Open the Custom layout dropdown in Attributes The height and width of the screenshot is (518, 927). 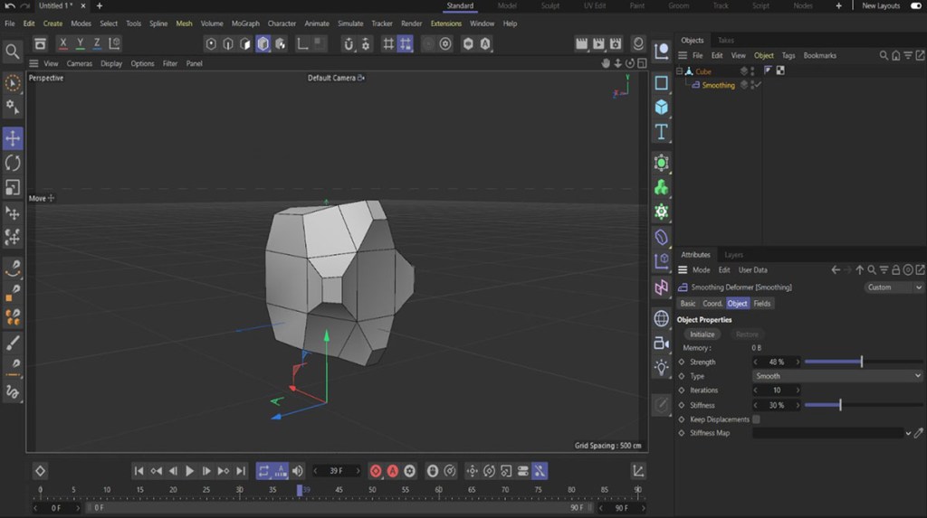click(894, 287)
